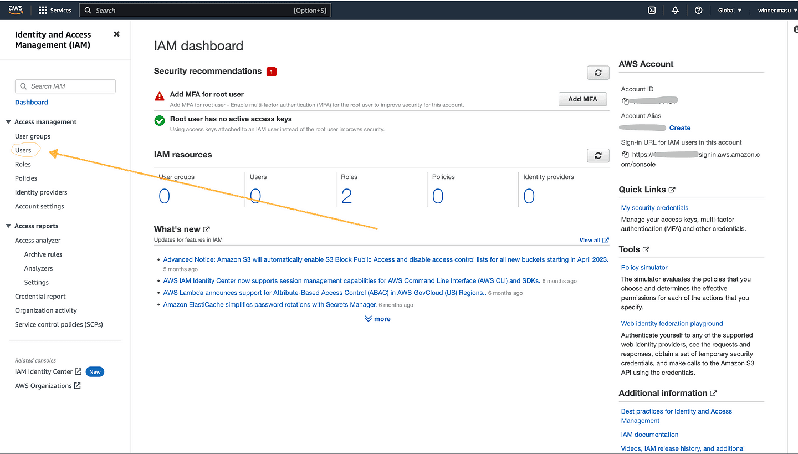Open the Amazon ElastiCache password rotations update
This screenshot has height=454, width=798.
[270, 305]
